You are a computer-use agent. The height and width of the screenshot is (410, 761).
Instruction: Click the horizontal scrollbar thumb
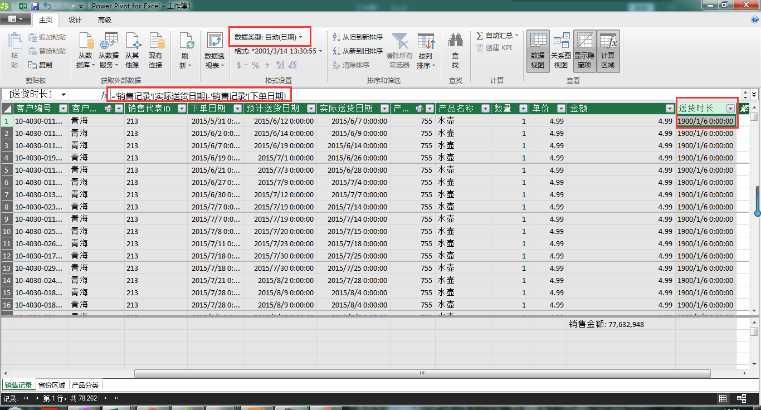click(x=423, y=373)
